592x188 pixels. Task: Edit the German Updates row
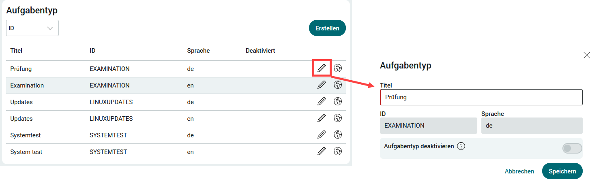[322, 102]
